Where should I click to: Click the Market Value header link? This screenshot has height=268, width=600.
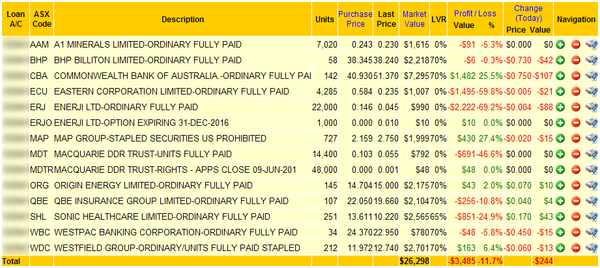coord(414,19)
